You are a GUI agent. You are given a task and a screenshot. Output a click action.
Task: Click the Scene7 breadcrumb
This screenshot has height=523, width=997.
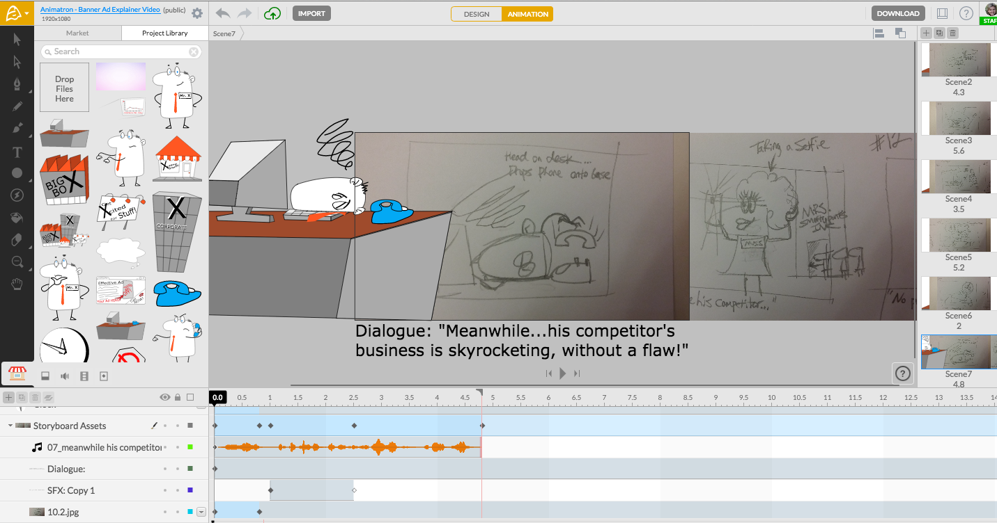[224, 33]
